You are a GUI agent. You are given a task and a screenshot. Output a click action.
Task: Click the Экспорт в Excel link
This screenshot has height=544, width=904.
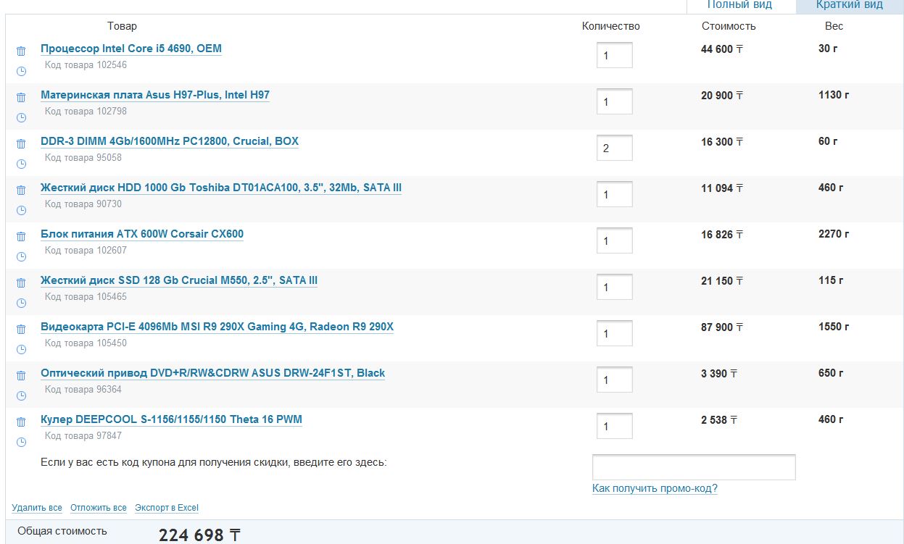coord(167,508)
